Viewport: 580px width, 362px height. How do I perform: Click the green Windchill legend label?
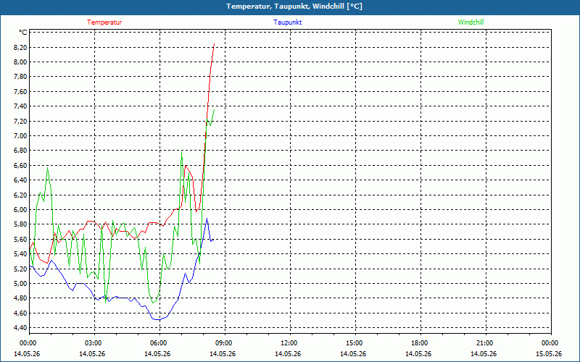(471, 22)
